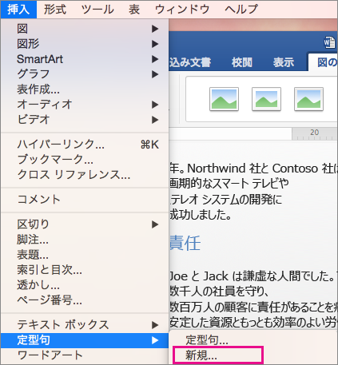Screen dimensions: 338x365
Task: Click the text 成功しました。 in the document
Action: pyautogui.click(x=201, y=215)
